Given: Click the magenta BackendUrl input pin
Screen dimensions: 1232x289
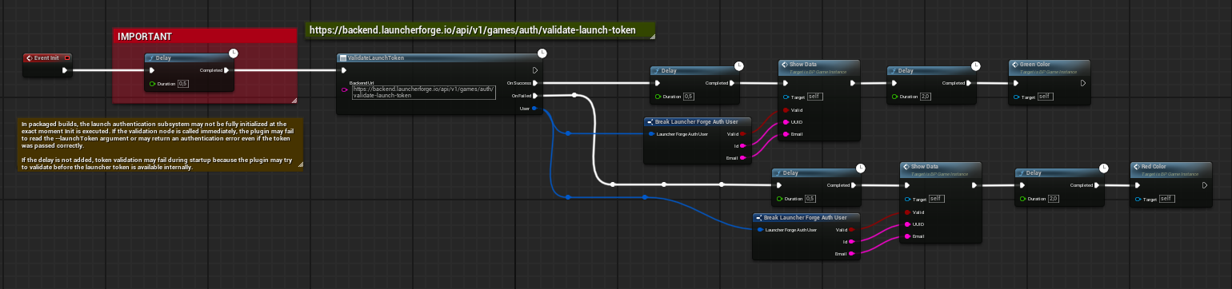Looking at the screenshot, I should pyautogui.click(x=344, y=90).
